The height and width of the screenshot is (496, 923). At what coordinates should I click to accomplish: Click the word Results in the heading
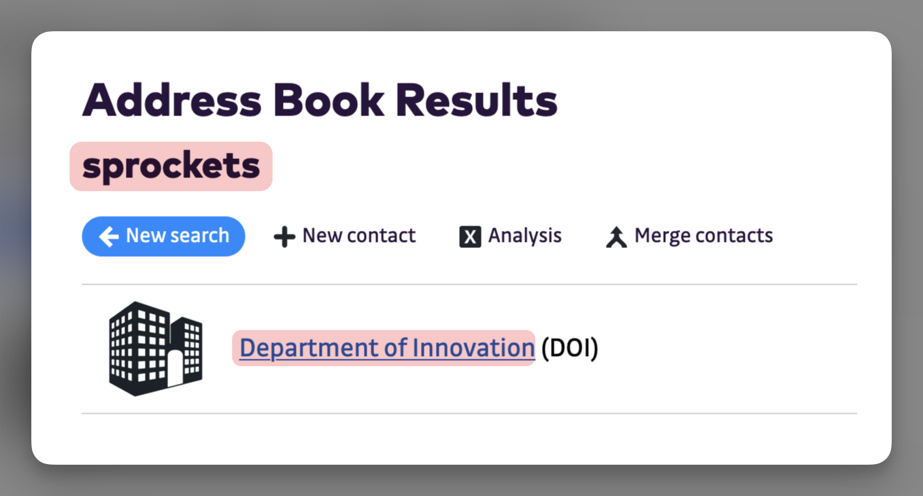pos(476,101)
